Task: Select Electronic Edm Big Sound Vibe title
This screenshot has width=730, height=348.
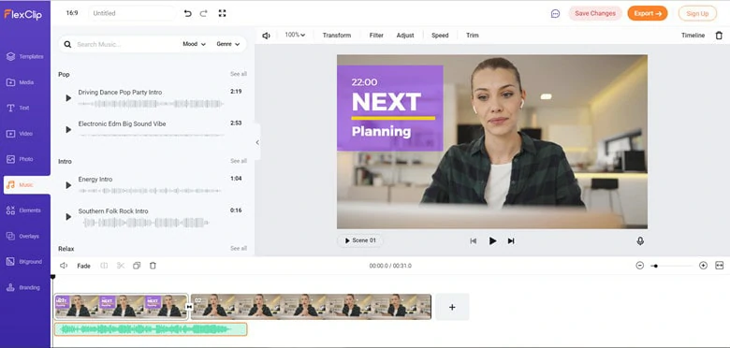Action: [x=122, y=123]
